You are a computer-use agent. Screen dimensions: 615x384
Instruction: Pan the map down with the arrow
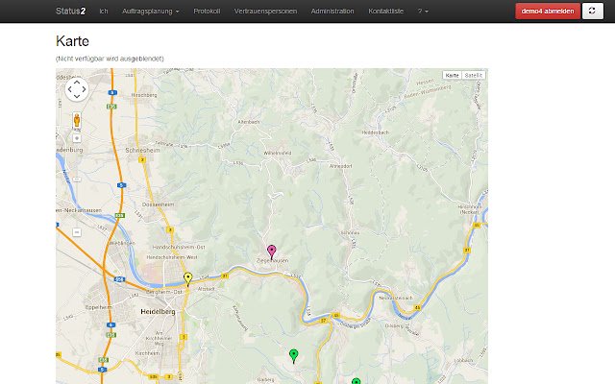point(77,96)
